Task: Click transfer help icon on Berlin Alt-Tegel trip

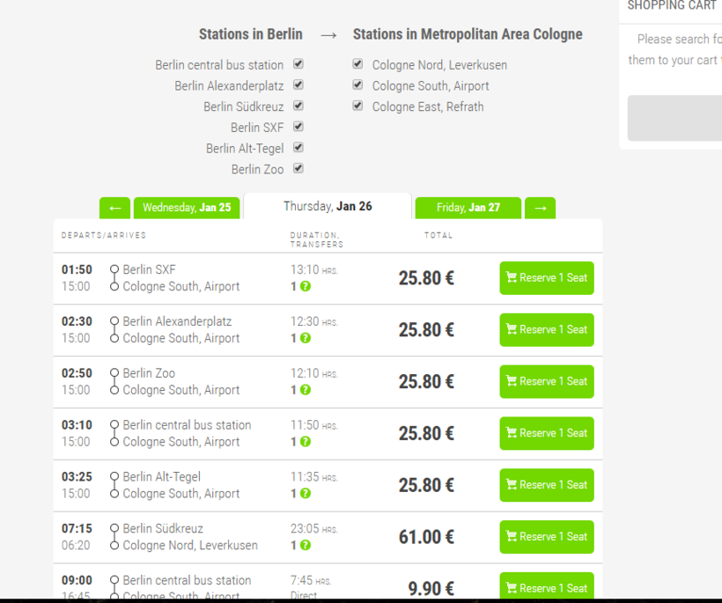Action: click(x=306, y=494)
